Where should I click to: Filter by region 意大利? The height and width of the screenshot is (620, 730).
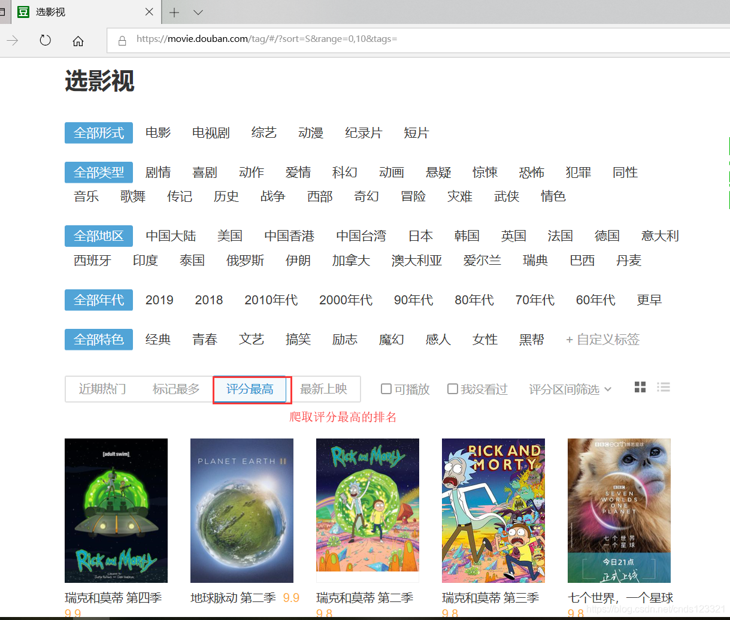[x=660, y=236]
